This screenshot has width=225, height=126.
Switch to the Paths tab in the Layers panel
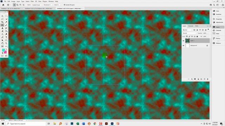197,26
